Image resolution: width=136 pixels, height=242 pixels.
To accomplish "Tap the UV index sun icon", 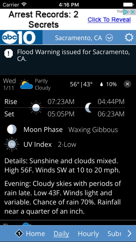I will (12, 144).
